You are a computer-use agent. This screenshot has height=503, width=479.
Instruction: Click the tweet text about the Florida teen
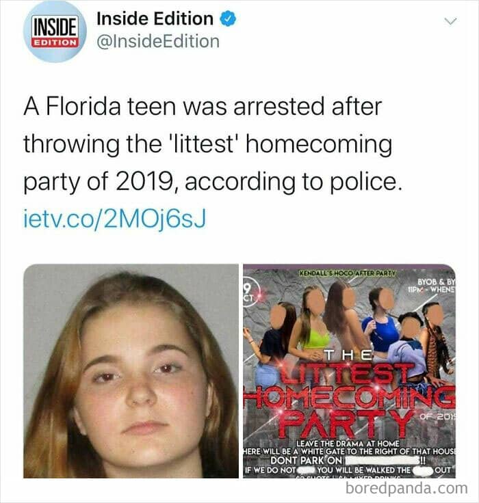point(213,144)
